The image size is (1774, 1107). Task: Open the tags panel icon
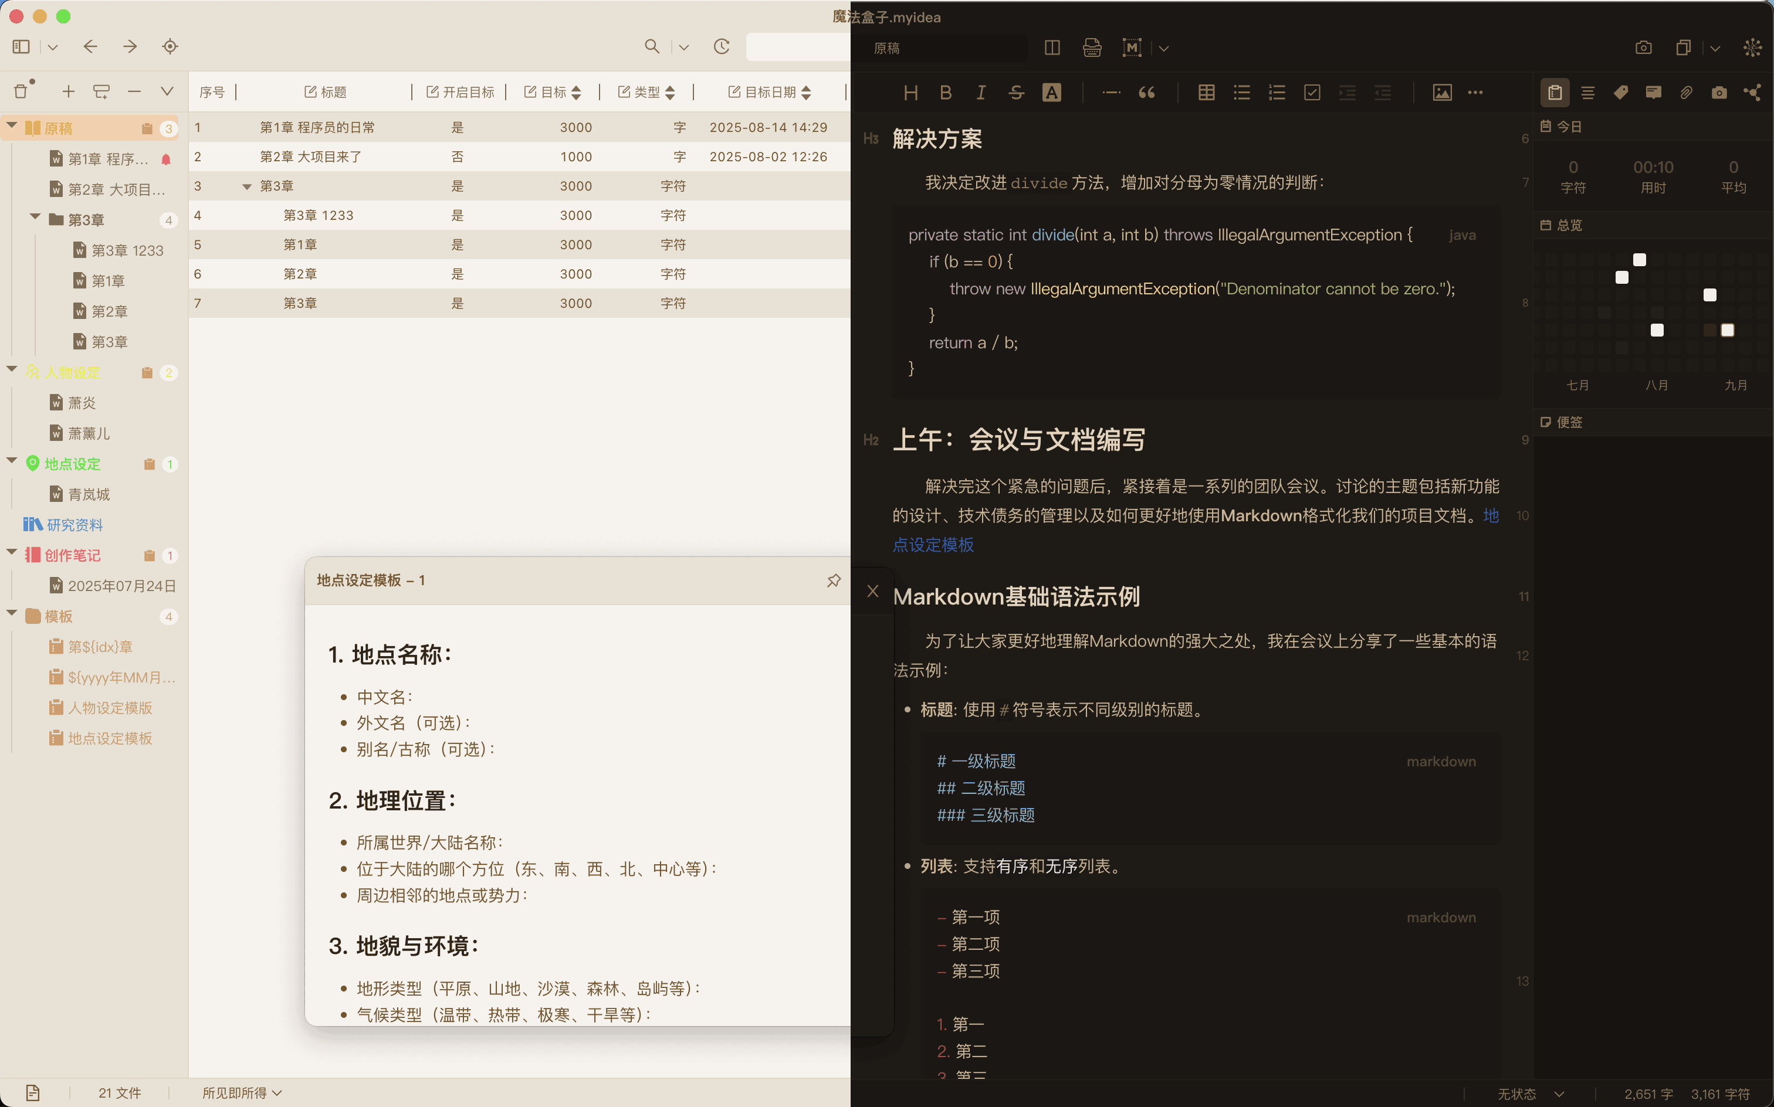pyautogui.click(x=1620, y=92)
